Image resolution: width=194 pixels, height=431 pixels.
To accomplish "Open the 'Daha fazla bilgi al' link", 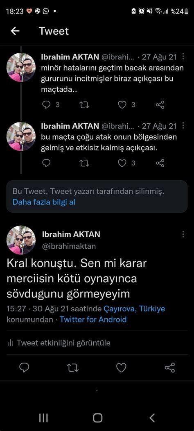I will pos(44,202).
